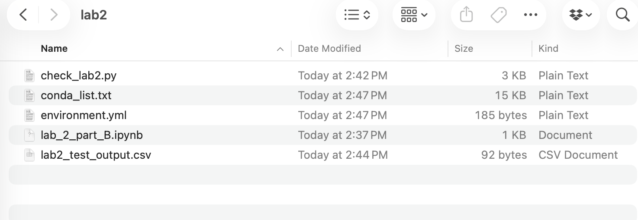
Task: Click the lab2_test_output.csv file icon
Action: point(29,155)
